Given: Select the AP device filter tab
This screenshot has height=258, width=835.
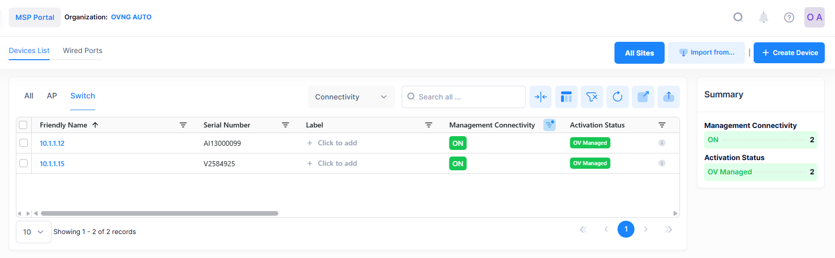Looking at the screenshot, I should click(52, 96).
